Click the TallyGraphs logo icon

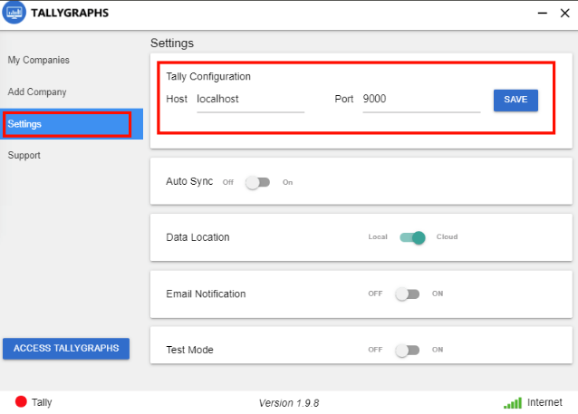point(14,12)
